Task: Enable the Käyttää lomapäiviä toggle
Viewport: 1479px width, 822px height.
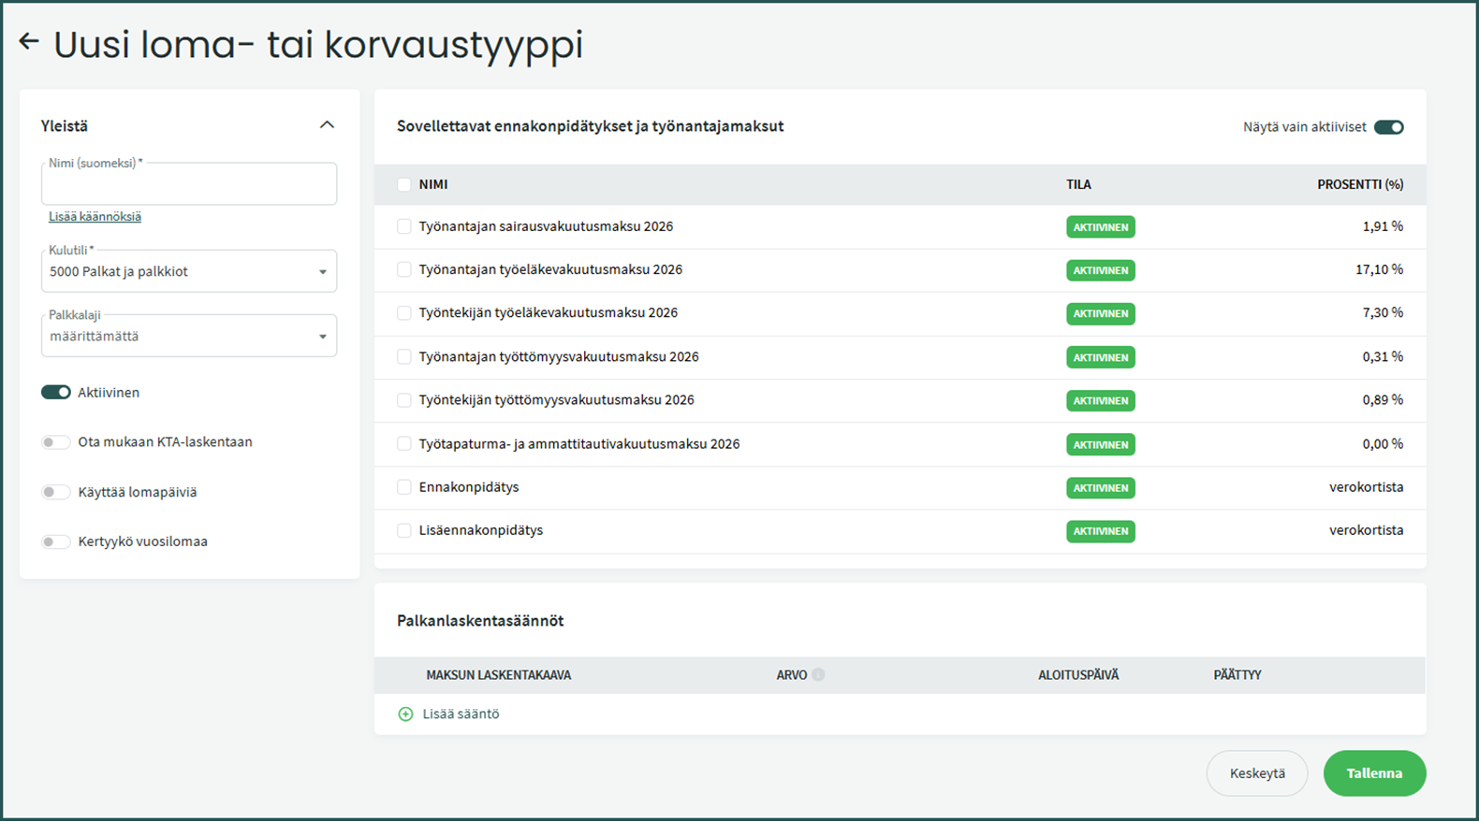Action: [x=56, y=492]
